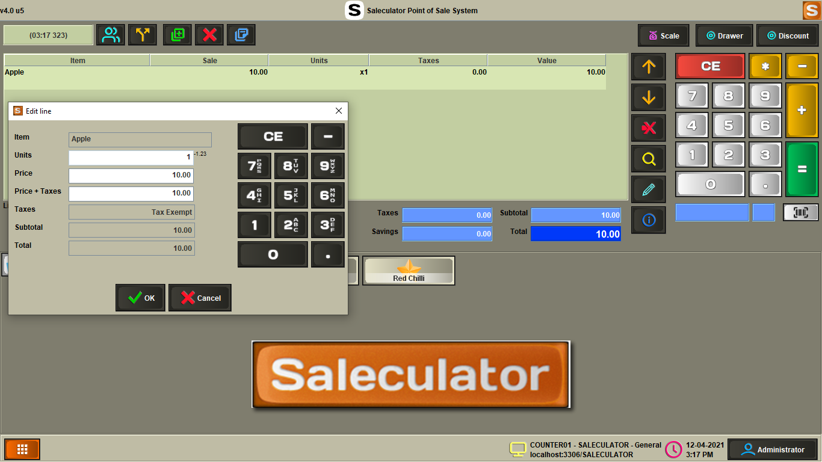Tap the 7 key on main silver keypad
Viewport: 822px width, 462px height.
[x=692, y=96]
